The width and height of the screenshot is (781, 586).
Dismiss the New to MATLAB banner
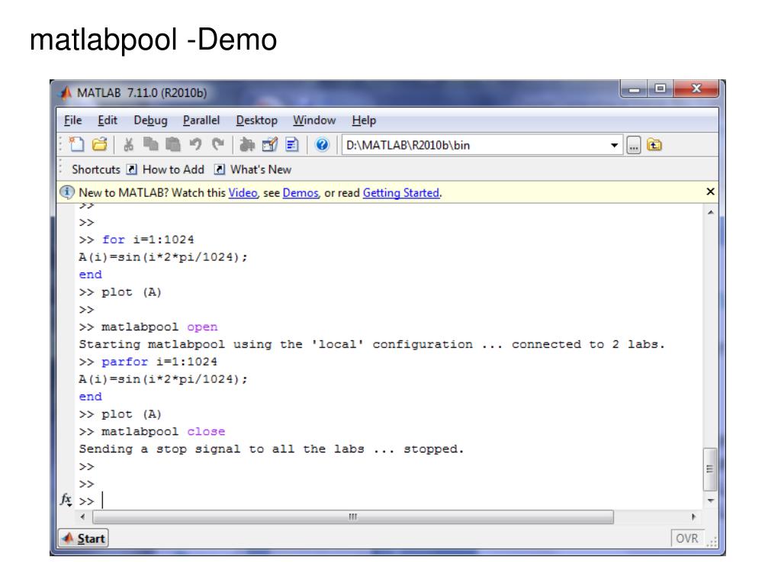(x=711, y=192)
